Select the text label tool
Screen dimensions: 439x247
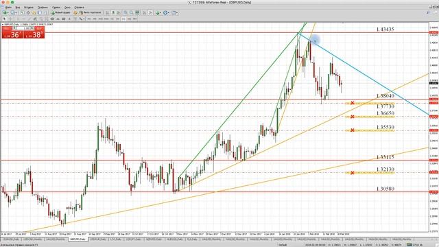(75, 19)
